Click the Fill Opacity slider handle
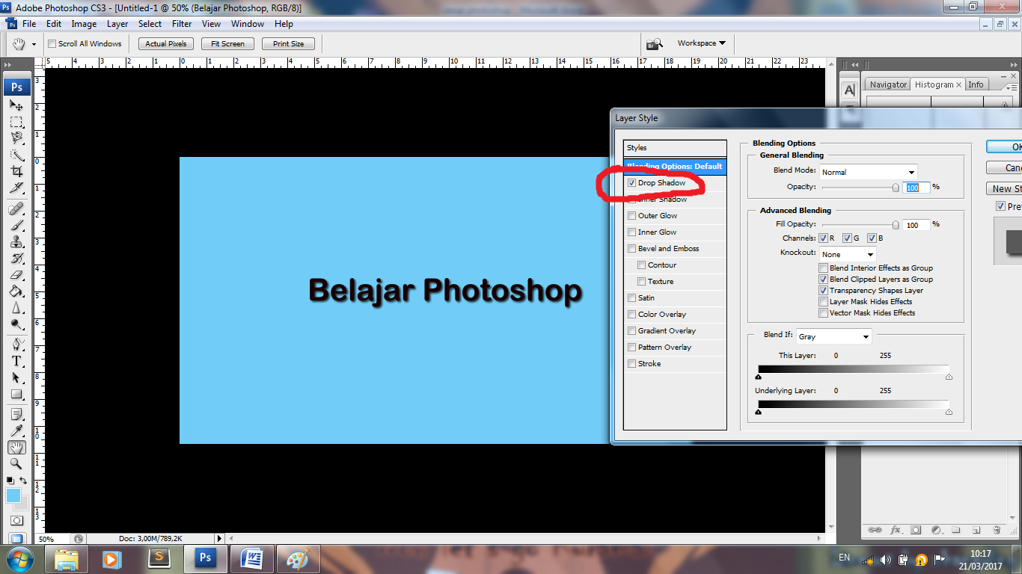Screen dimensions: 1022x574 click(896, 224)
